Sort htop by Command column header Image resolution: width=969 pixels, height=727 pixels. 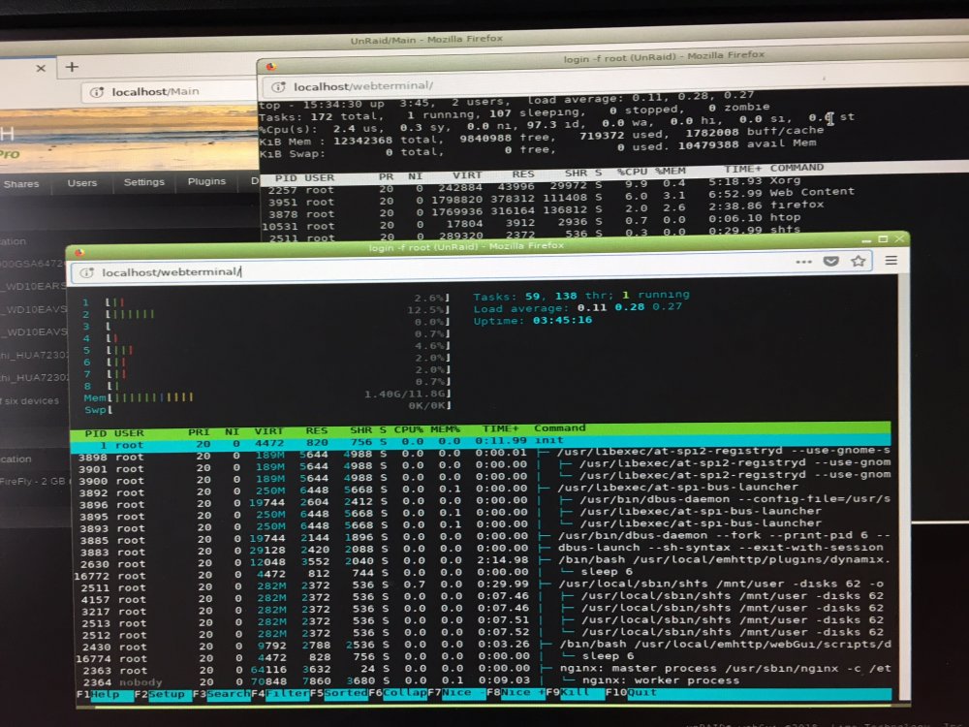tap(559, 427)
